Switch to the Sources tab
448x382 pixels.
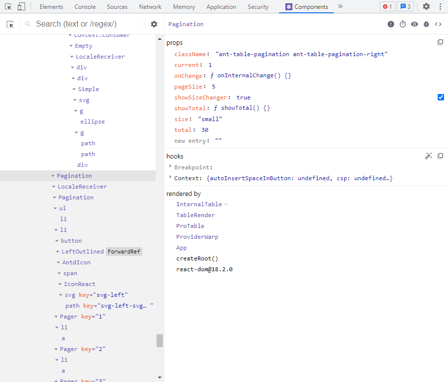(x=117, y=7)
